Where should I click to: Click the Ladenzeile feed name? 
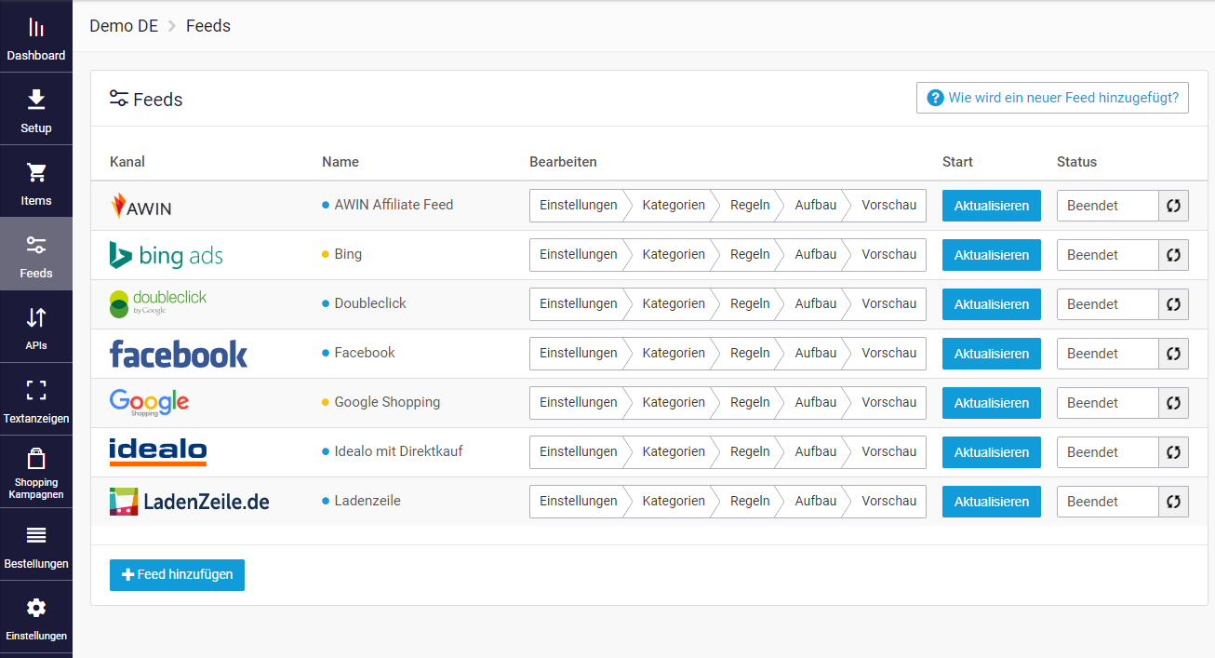tap(367, 501)
